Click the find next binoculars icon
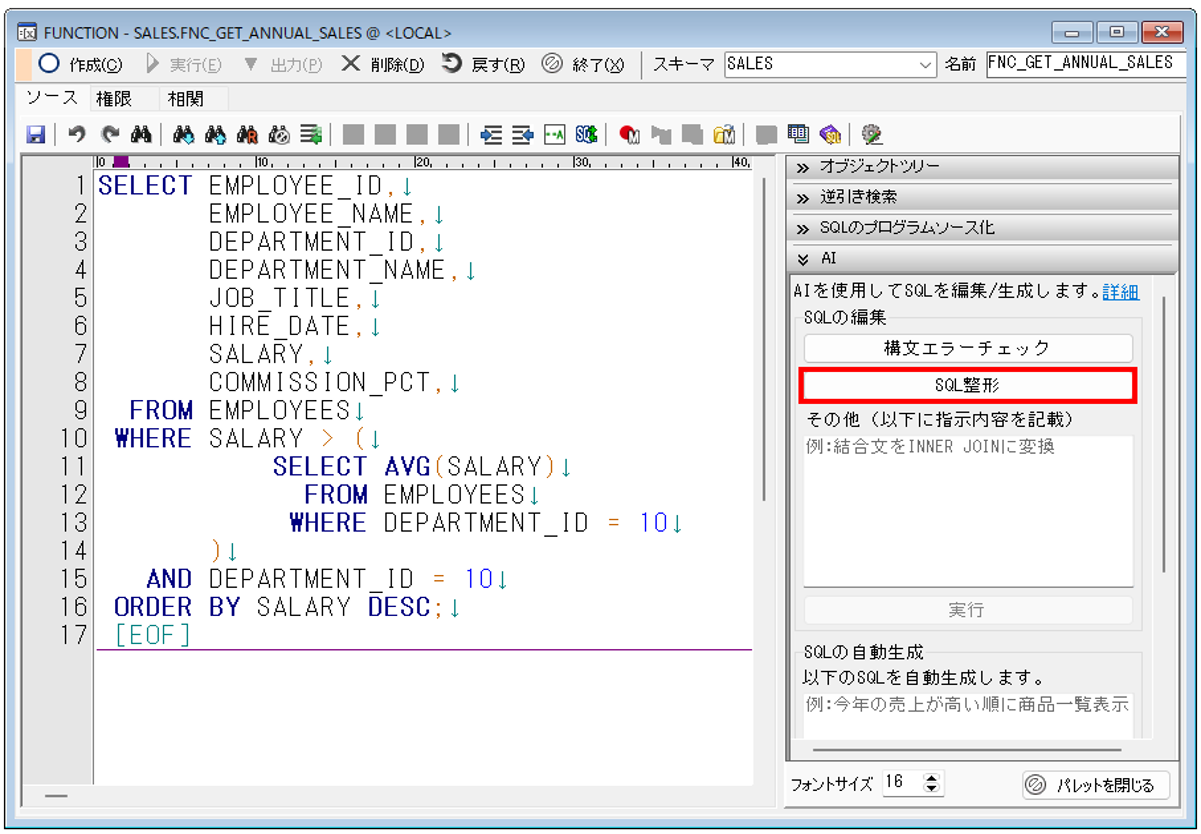 [x=183, y=135]
